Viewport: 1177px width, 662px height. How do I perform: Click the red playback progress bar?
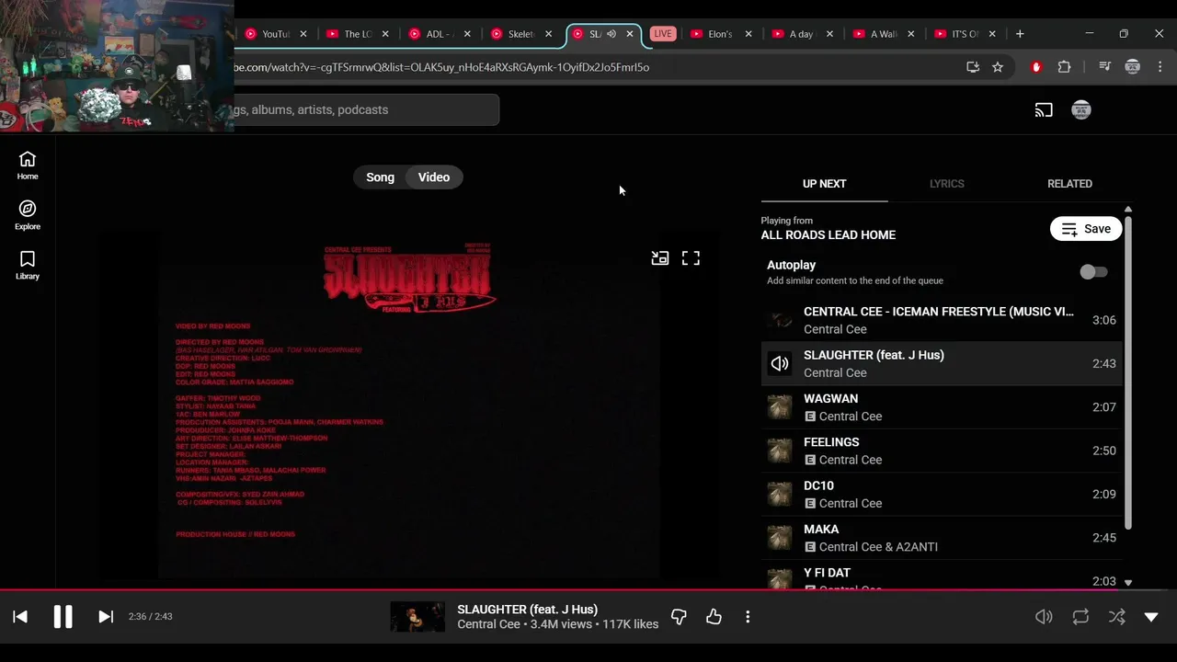[x=588, y=590]
